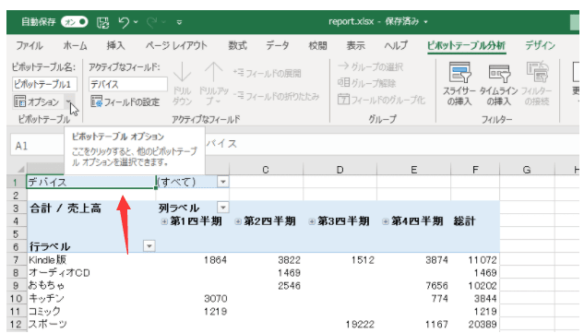Select the Kindle版 row label
584x333 pixels.
click(x=47, y=259)
